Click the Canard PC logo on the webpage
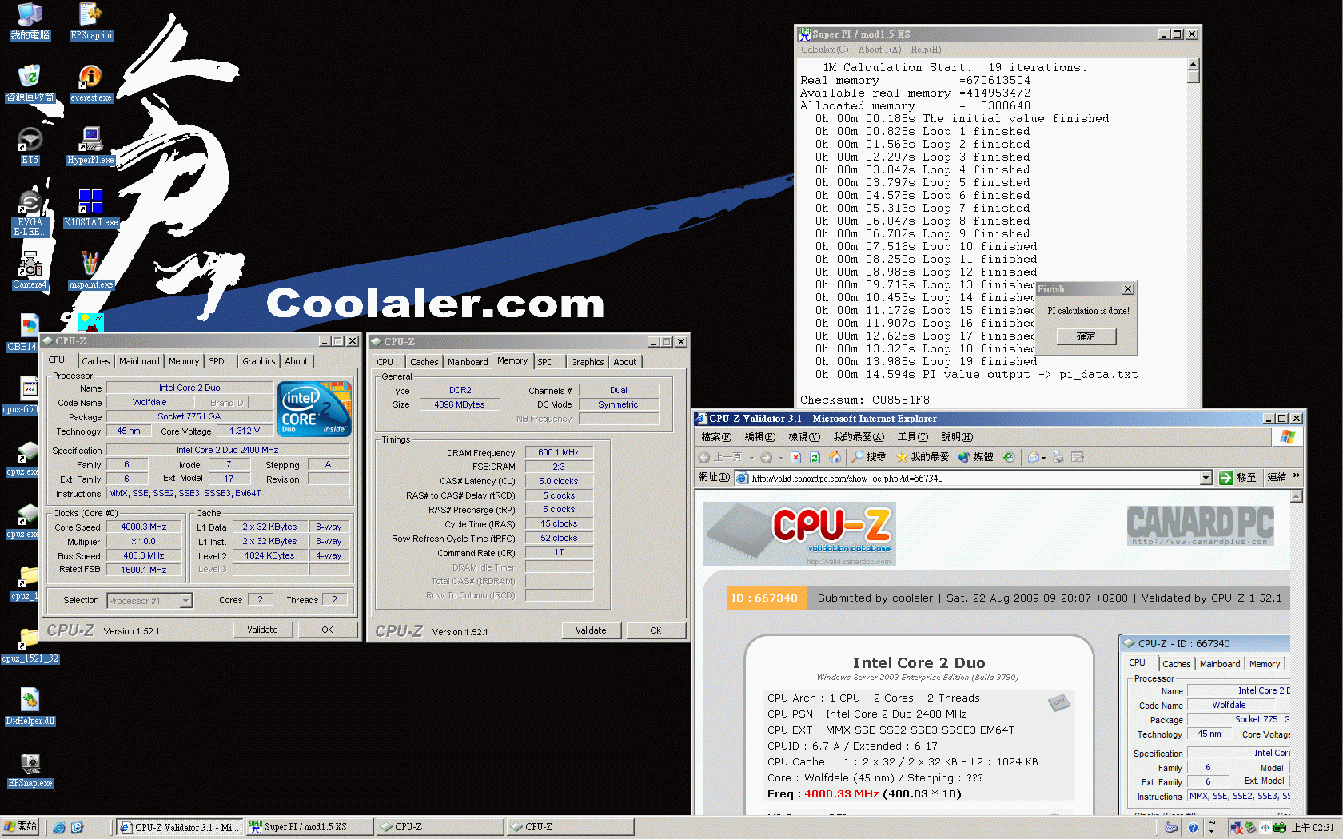The height and width of the screenshot is (839, 1343). tap(1200, 524)
